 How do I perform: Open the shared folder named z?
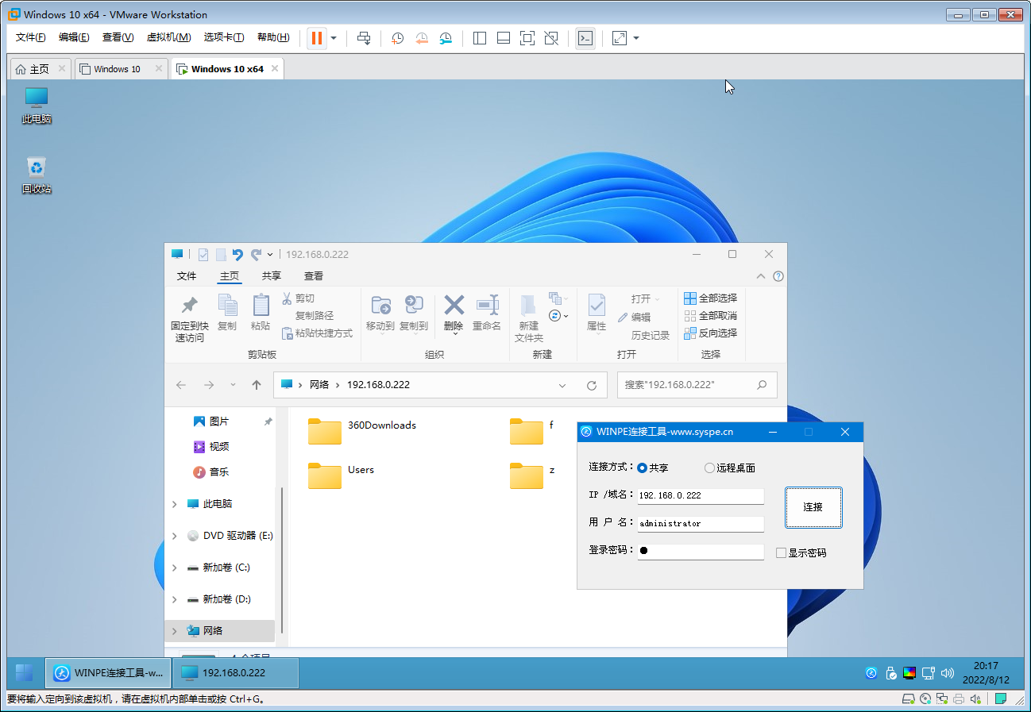click(532, 475)
